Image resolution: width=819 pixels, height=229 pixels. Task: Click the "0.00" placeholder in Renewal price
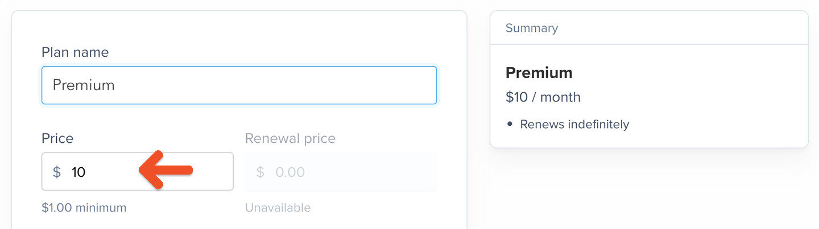pyautogui.click(x=290, y=172)
